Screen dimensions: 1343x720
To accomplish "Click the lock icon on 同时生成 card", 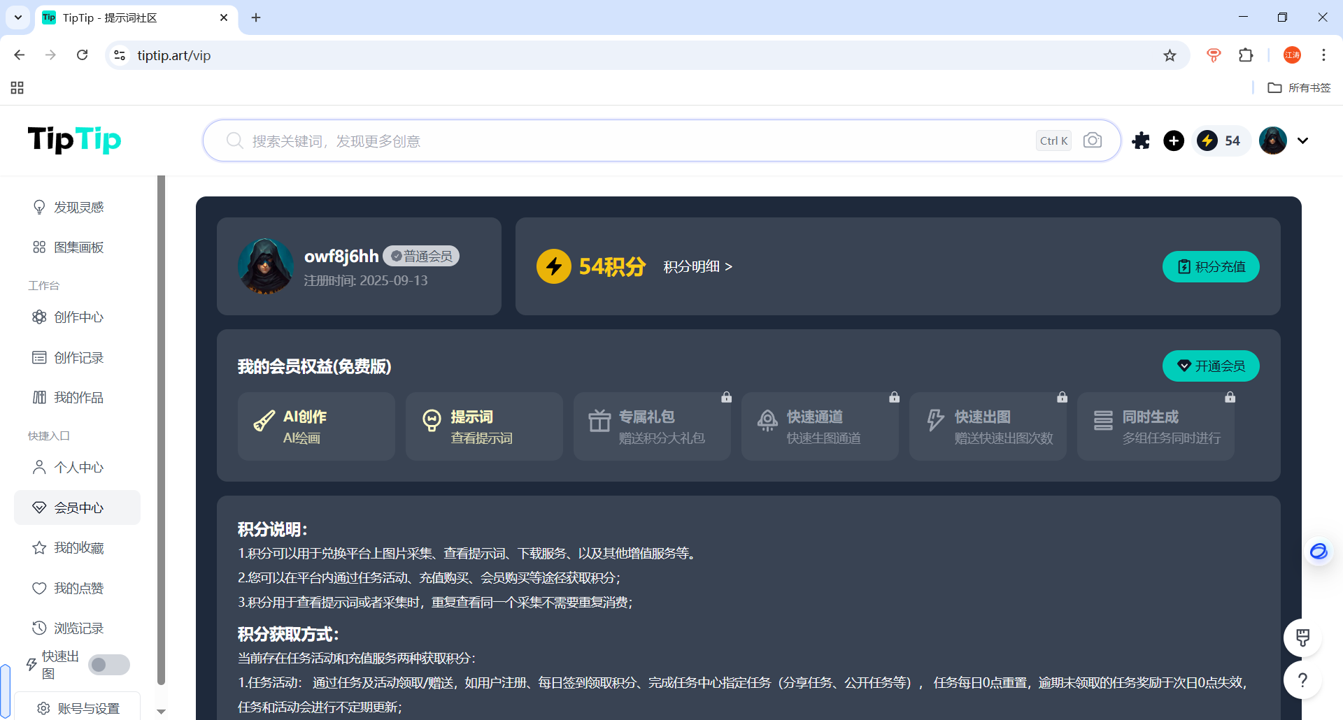I will 1230,397.
